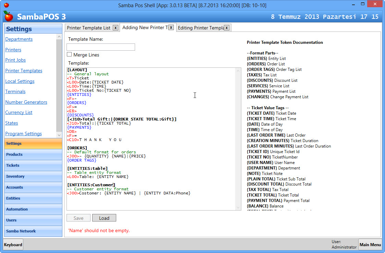Click the SambaPOS apple logo icon
This screenshot has height=253, width=385.
9,16
